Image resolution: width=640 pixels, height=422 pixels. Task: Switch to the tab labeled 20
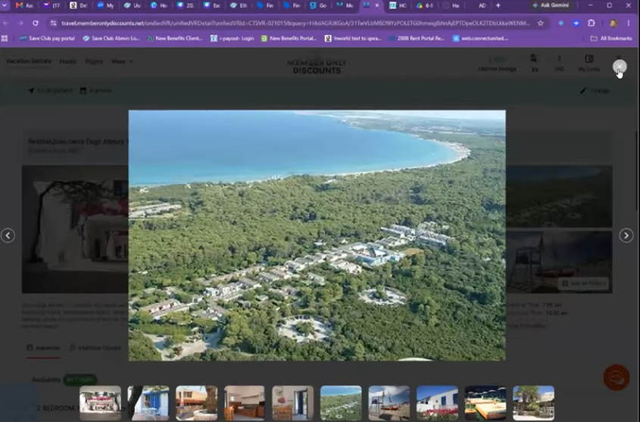pos(186,5)
